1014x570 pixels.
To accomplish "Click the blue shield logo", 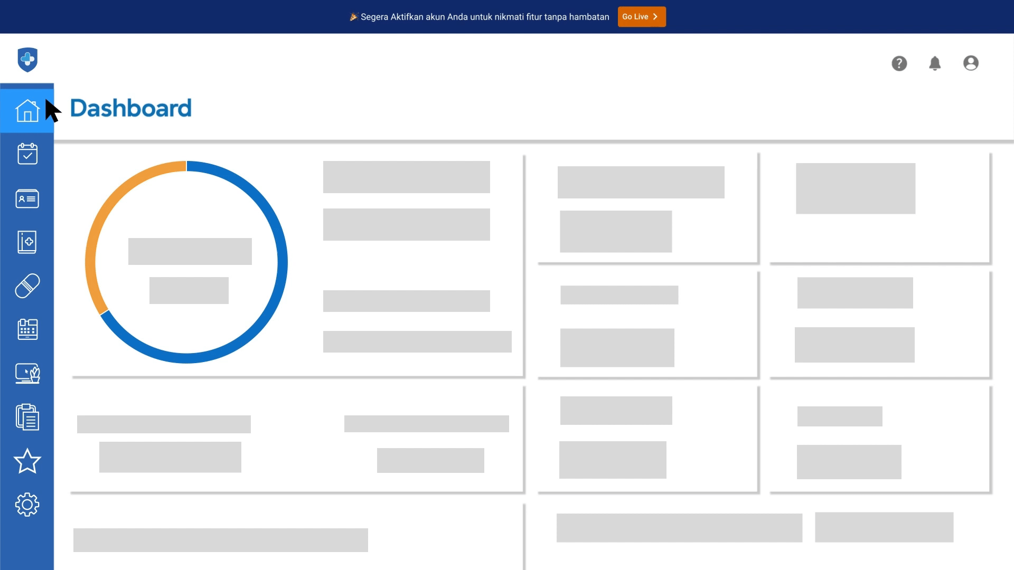I will [x=27, y=60].
